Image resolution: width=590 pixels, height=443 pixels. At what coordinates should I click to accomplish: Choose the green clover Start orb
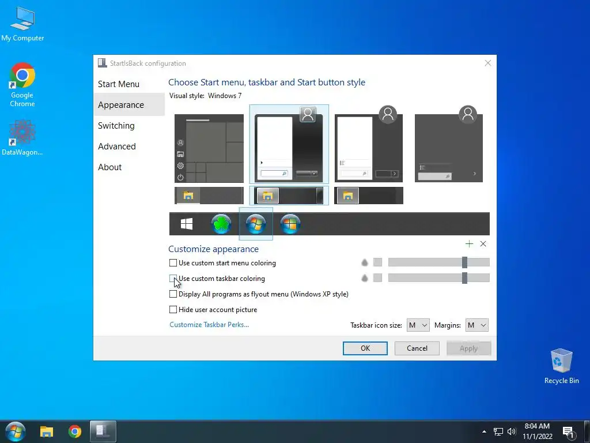pos(221,224)
